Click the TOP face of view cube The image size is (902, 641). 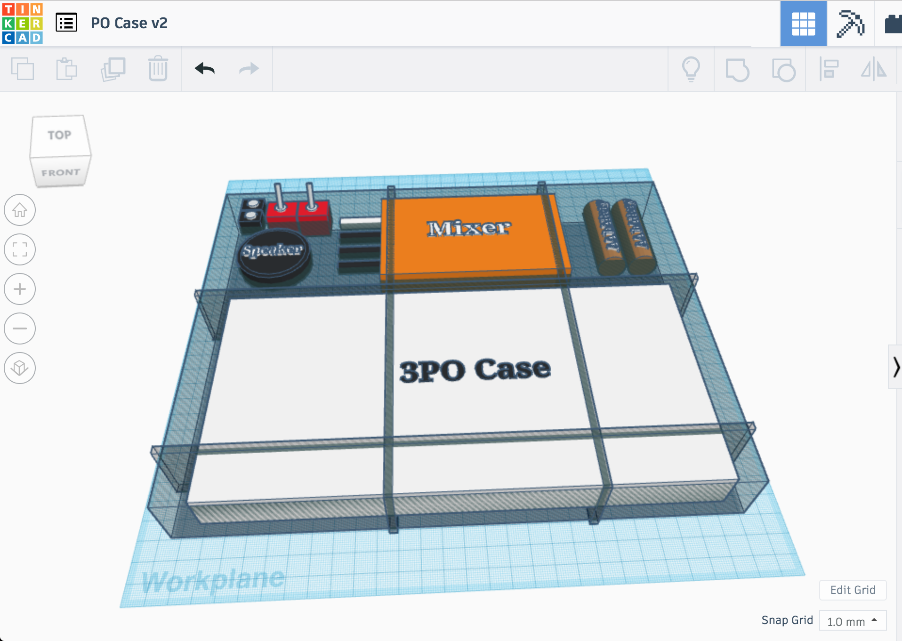click(59, 135)
